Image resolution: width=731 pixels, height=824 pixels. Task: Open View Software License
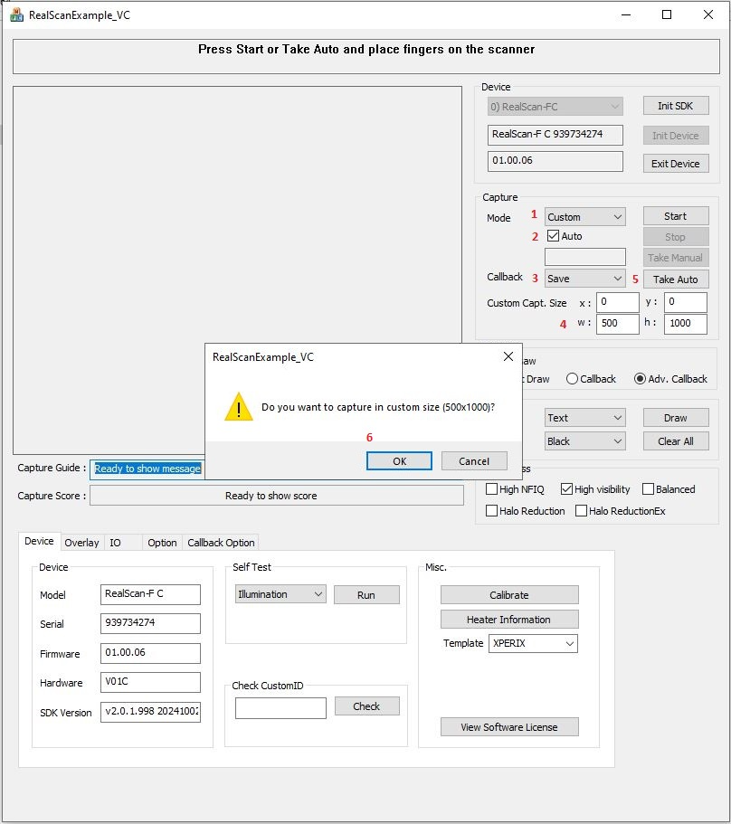509,727
